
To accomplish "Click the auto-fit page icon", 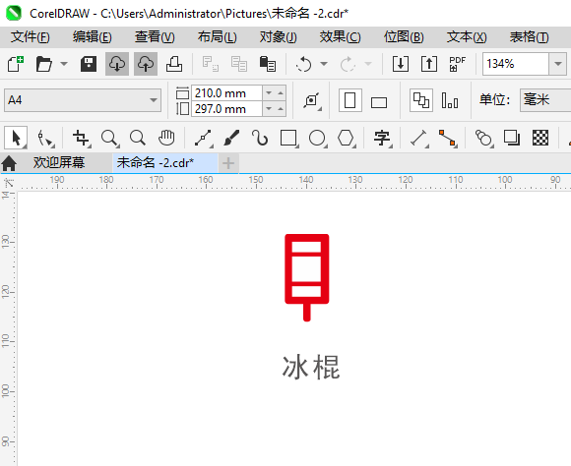I will click(312, 100).
